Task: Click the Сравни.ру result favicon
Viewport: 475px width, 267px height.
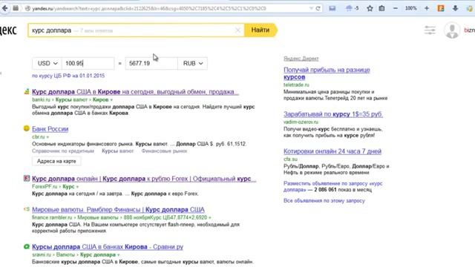Action: pyautogui.click(x=27, y=246)
